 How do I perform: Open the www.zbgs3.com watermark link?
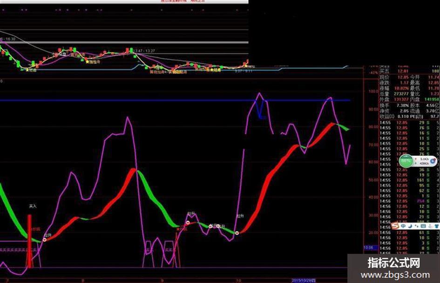pos(395,275)
